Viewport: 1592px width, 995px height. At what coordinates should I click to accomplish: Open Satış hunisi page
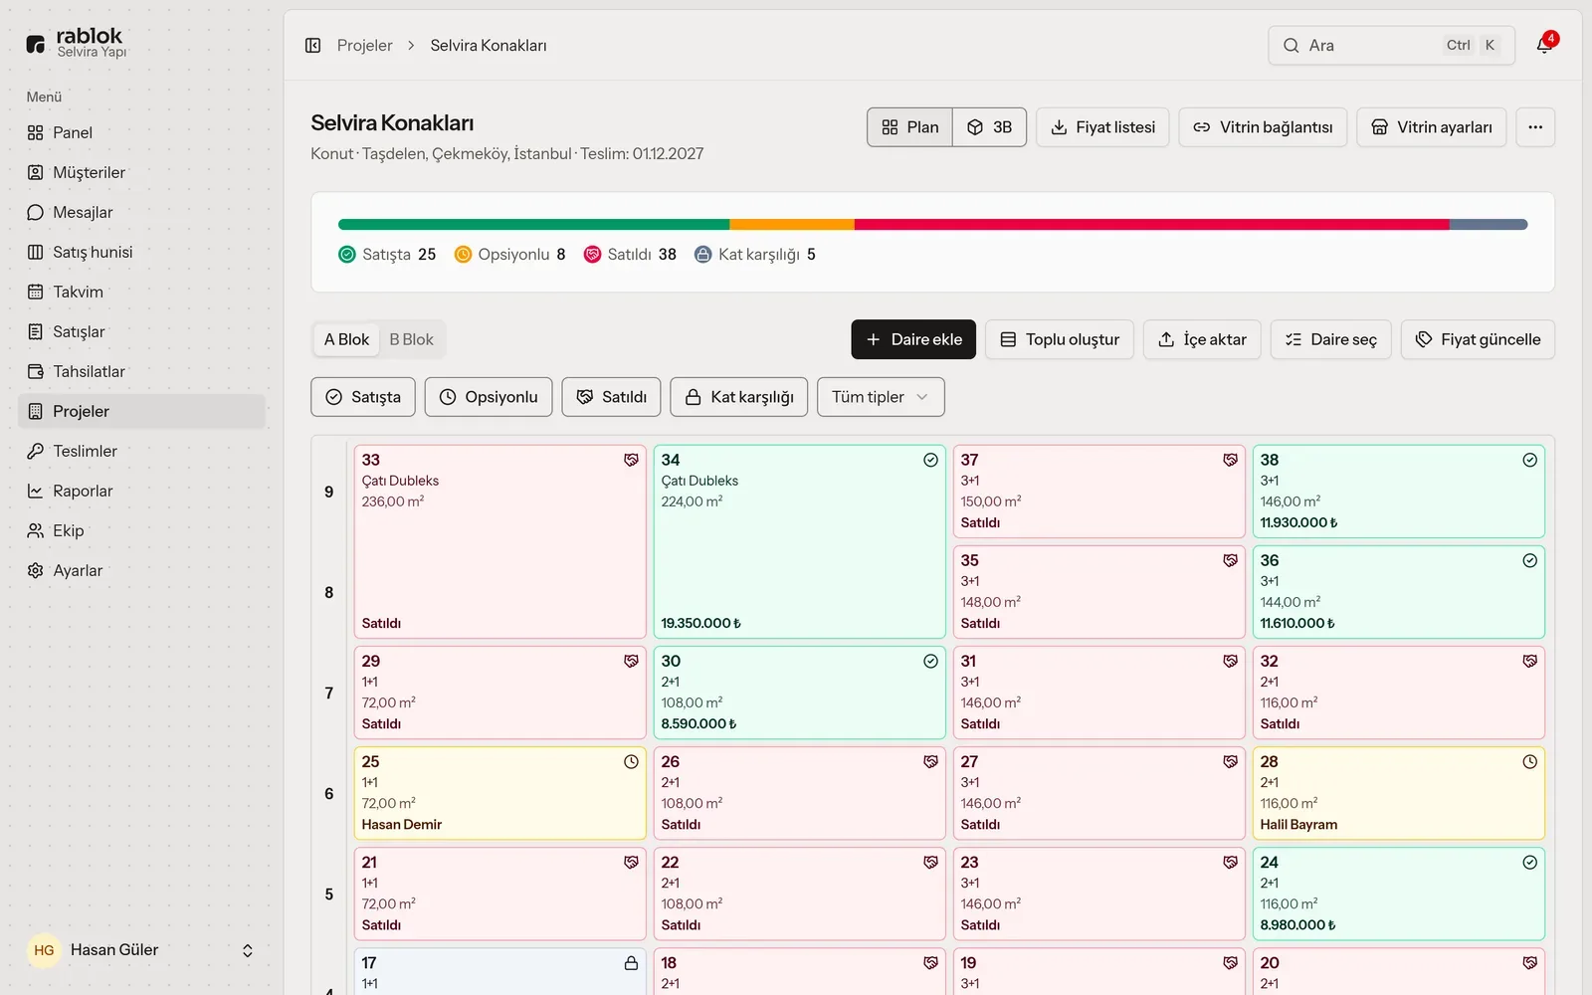(x=141, y=252)
